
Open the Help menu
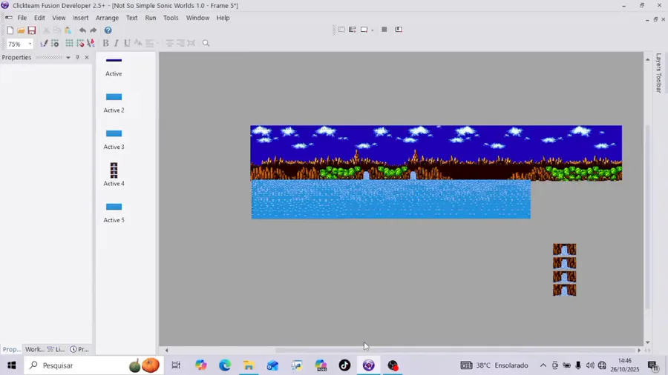(223, 18)
